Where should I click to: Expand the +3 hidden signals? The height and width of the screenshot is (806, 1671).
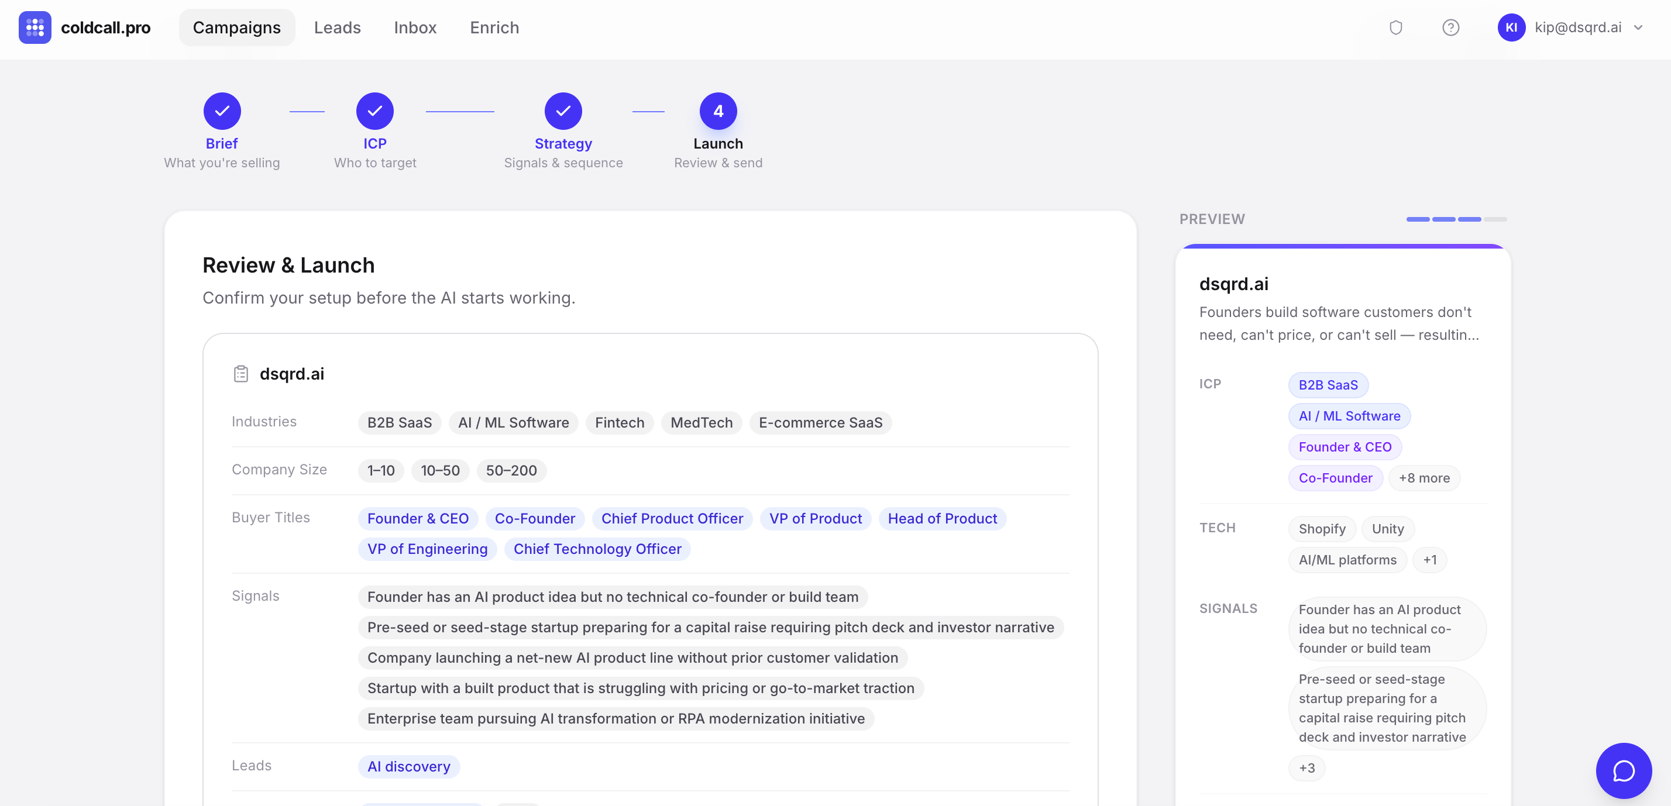click(x=1306, y=768)
